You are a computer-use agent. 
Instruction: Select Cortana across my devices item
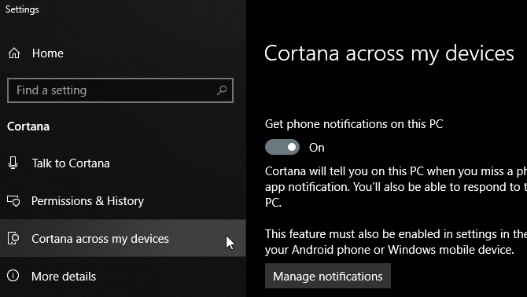(x=123, y=238)
